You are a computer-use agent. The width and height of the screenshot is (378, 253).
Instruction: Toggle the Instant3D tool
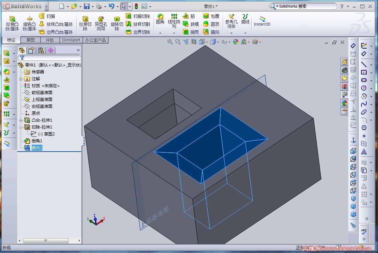click(x=262, y=21)
